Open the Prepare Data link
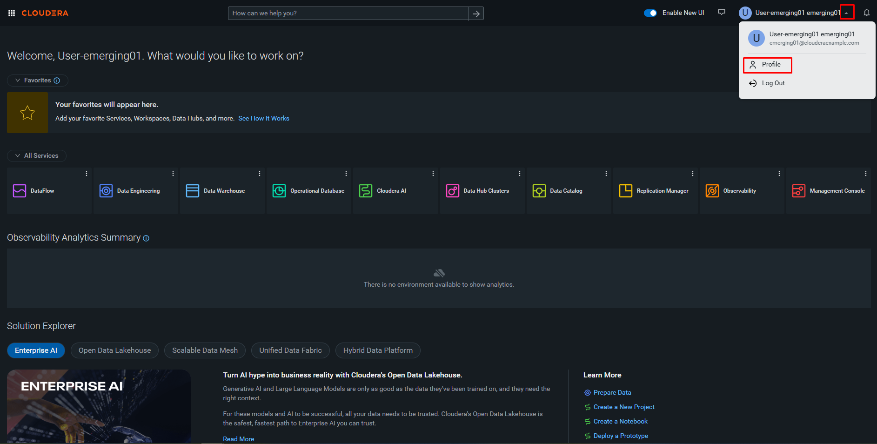This screenshot has height=444, width=877. 612,393
